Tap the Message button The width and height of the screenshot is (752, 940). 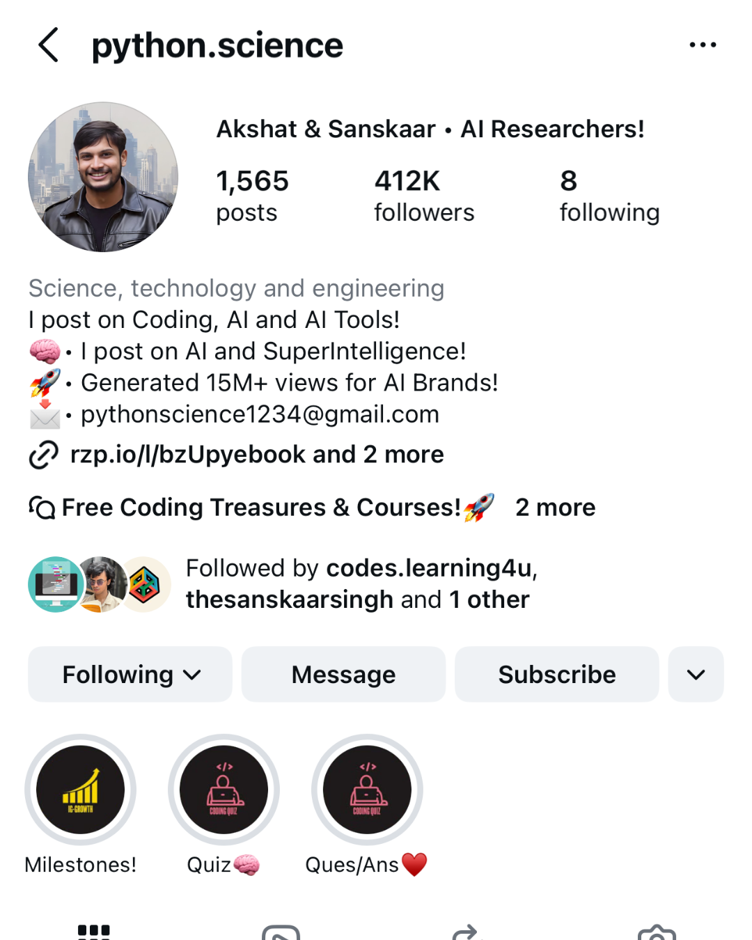point(343,674)
